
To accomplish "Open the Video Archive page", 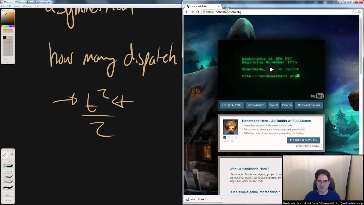I will point(256,105).
